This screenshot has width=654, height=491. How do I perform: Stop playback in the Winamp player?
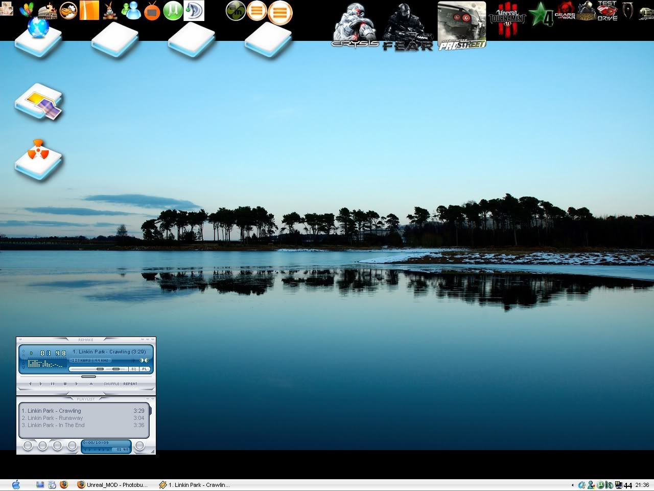point(65,384)
